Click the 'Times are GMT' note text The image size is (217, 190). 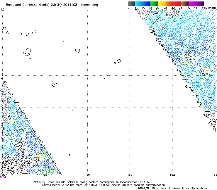tap(57, 182)
